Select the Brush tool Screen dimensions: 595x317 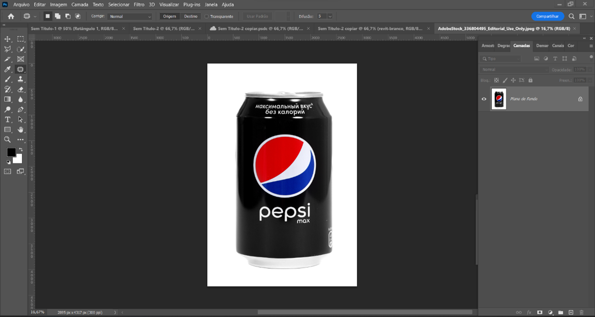(8, 80)
